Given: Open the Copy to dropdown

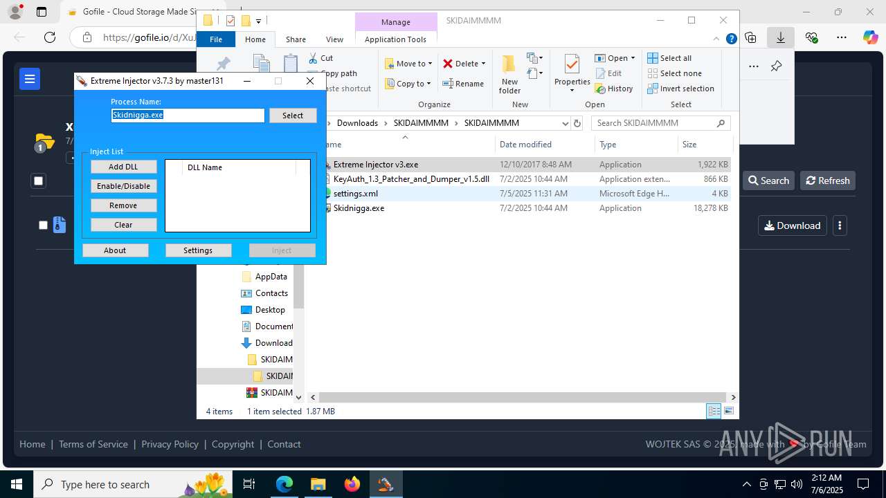Looking at the screenshot, I should [x=408, y=84].
